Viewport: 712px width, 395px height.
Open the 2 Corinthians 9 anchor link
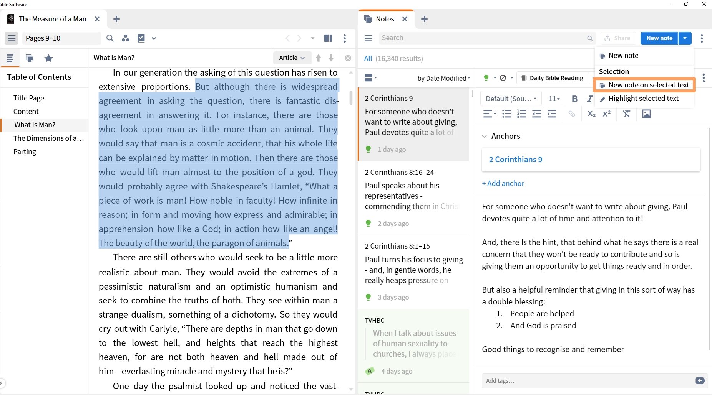[x=515, y=160]
